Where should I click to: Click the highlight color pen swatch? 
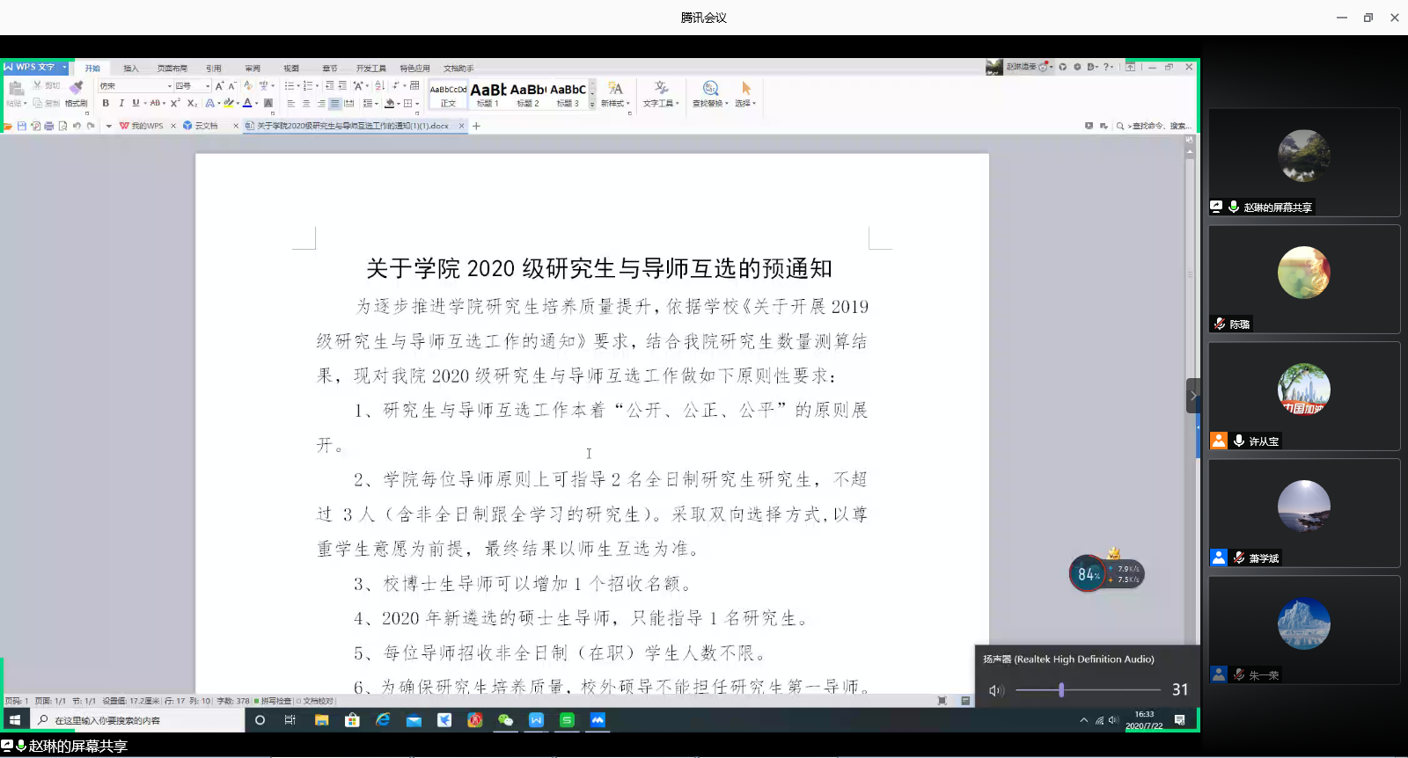pos(229,103)
